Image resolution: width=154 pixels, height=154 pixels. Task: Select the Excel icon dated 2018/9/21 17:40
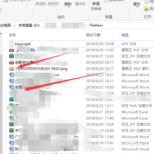tap(12, 118)
